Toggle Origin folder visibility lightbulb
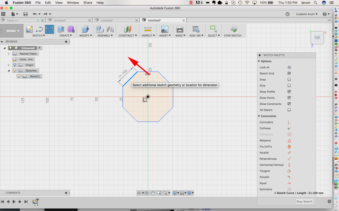339x211 pixels. click(x=15, y=65)
